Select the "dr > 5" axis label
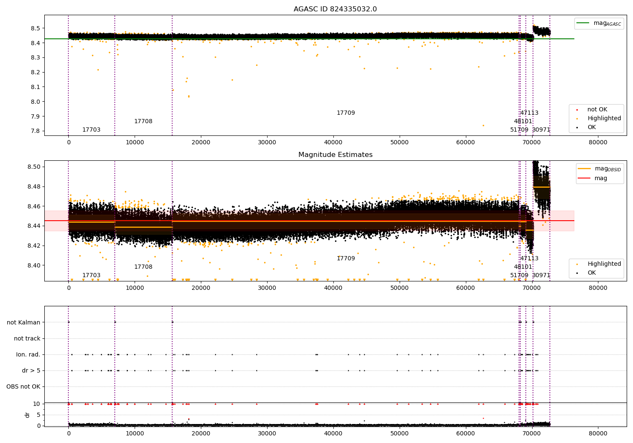633x443 pixels. [x=31, y=371]
